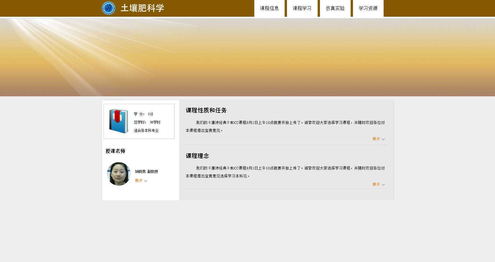The width and height of the screenshot is (495, 262).
Task: Click the university logo in the header
Action: tap(108, 8)
